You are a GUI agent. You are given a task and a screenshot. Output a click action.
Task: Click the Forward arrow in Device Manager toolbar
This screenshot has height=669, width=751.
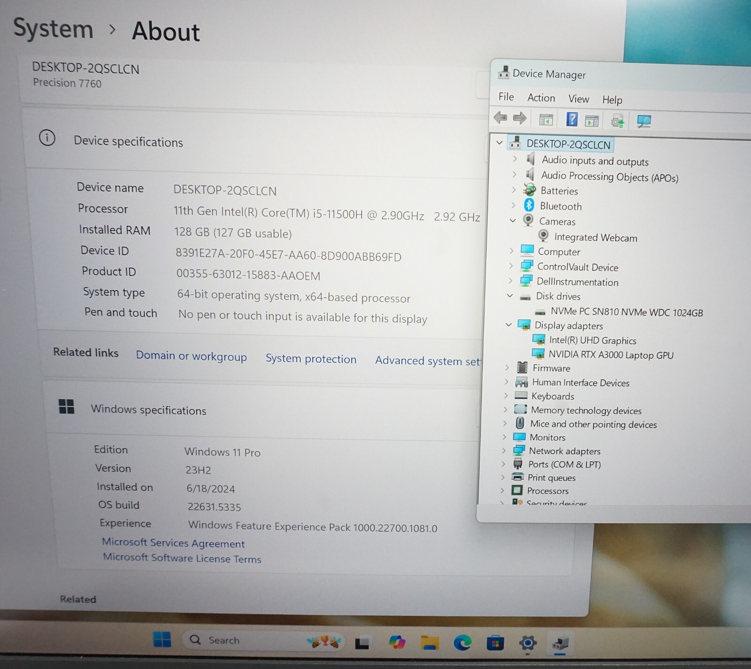[x=519, y=118]
